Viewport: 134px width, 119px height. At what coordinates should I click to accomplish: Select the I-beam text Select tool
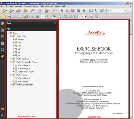coord(54,17)
